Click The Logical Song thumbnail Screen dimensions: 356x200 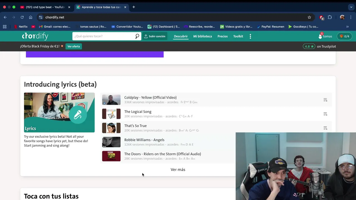(111, 114)
